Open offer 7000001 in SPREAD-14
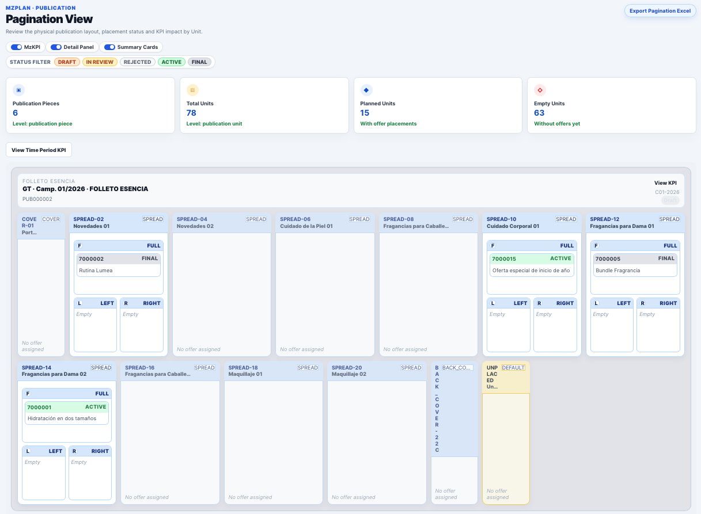 click(x=66, y=413)
